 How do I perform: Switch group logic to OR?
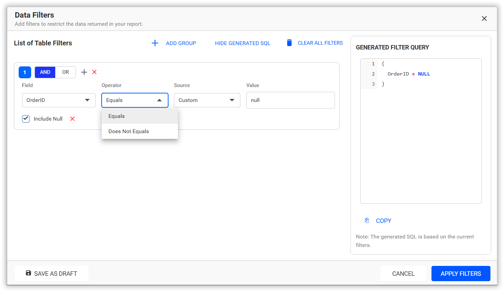click(65, 72)
